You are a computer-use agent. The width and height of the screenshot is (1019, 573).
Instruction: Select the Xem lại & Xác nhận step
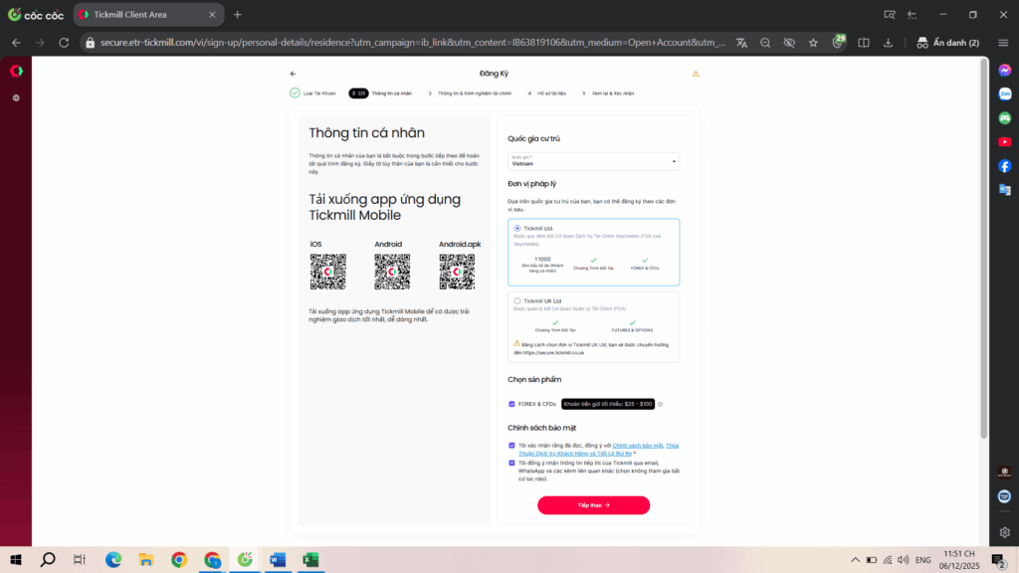(608, 94)
